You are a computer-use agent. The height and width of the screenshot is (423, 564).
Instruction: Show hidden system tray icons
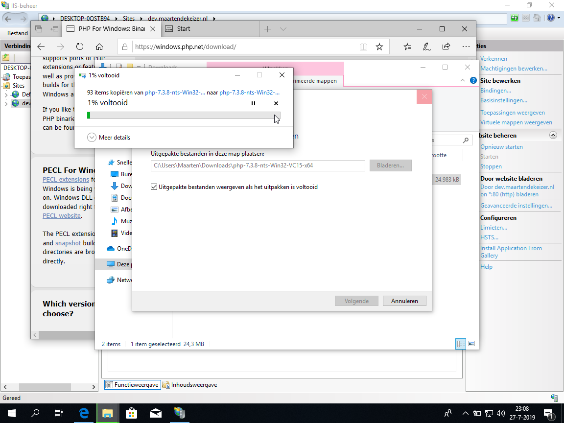pyautogui.click(x=466, y=413)
